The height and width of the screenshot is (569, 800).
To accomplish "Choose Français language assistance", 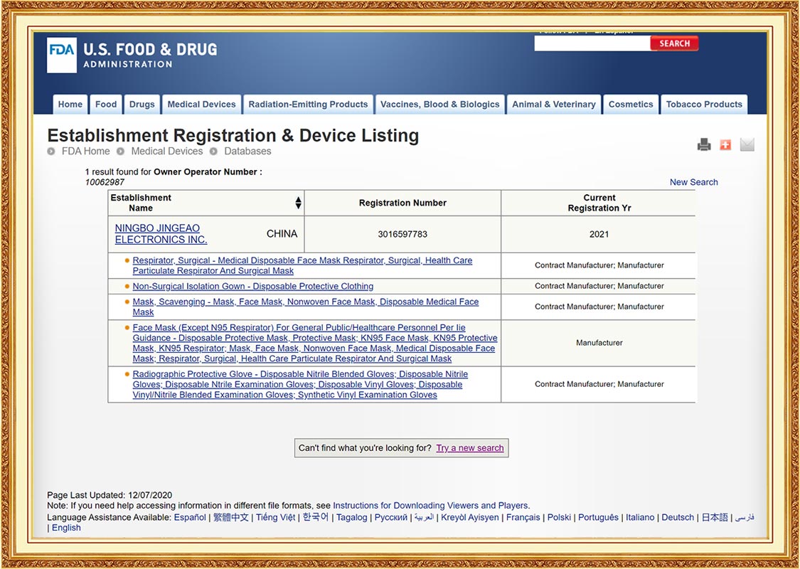I will [523, 517].
